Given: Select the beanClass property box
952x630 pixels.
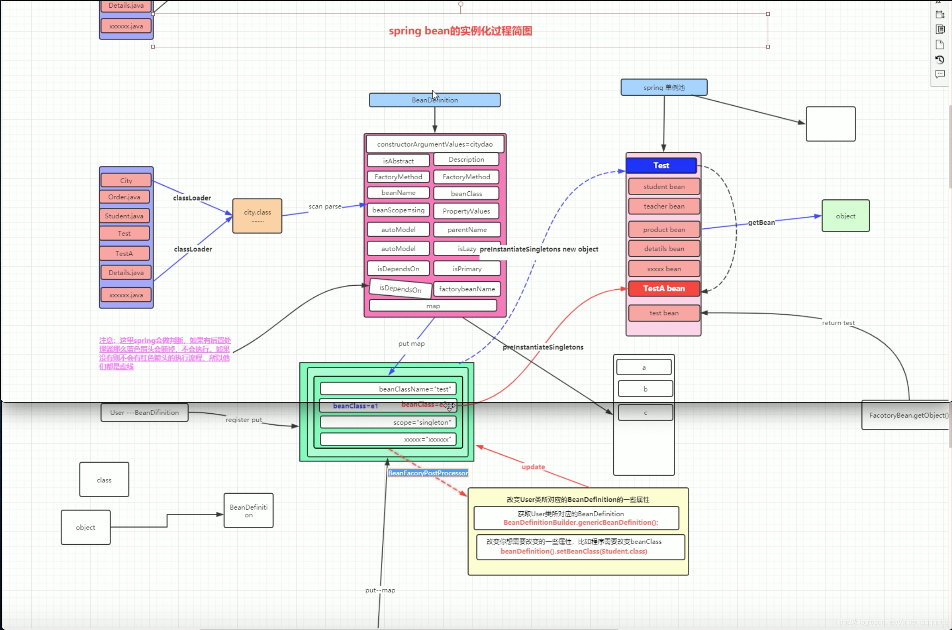Looking at the screenshot, I should (466, 193).
